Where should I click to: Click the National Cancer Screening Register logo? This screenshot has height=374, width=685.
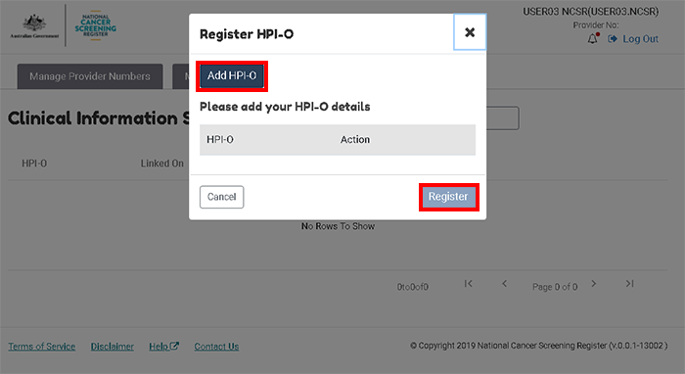point(95,25)
